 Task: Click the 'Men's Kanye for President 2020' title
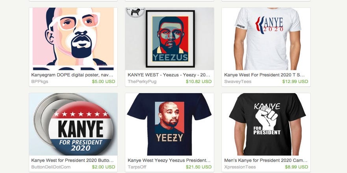click(266, 160)
